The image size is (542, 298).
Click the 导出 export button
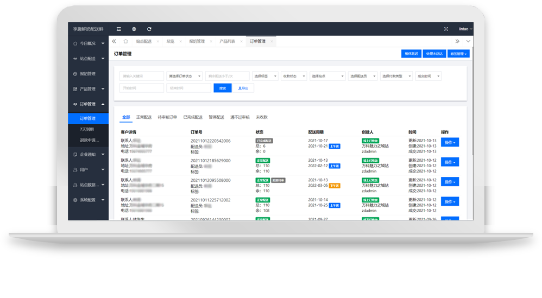pyautogui.click(x=243, y=88)
